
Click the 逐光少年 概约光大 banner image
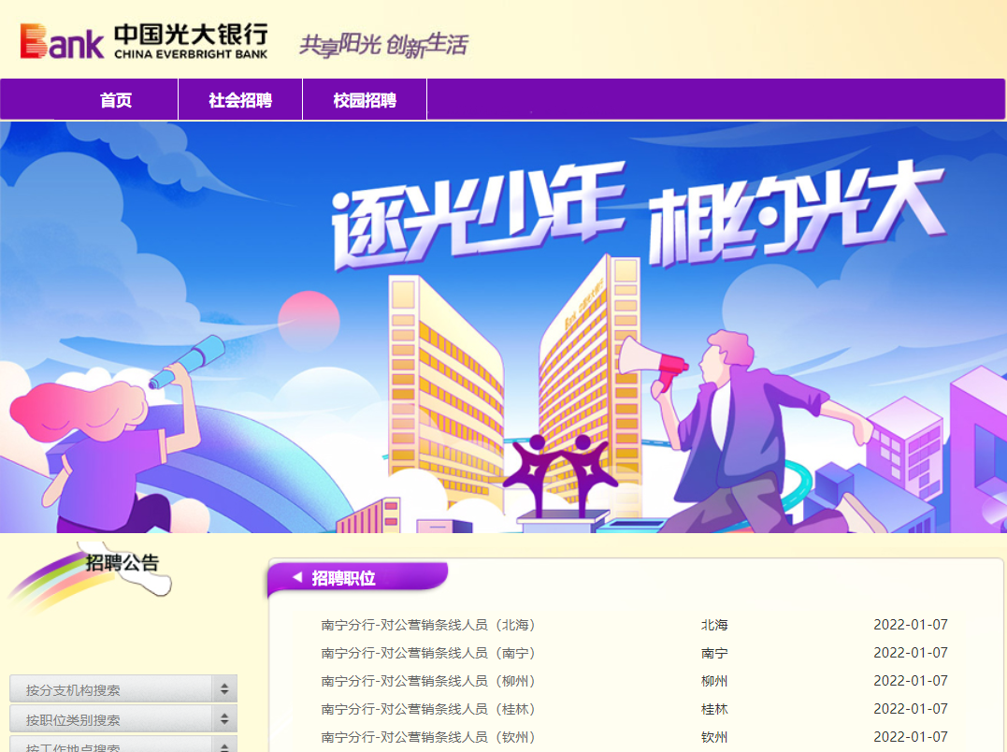[503, 326]
